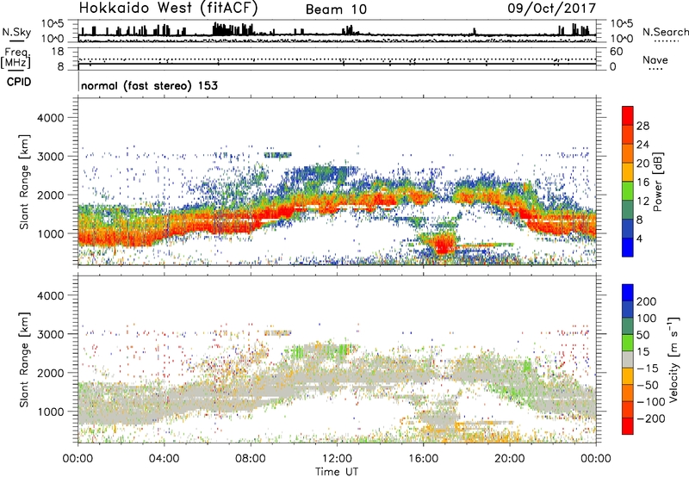The height and width of the screenshot is (477, 689).
Task: Click the '28' power colorbar label
Action: pos(642,126)
